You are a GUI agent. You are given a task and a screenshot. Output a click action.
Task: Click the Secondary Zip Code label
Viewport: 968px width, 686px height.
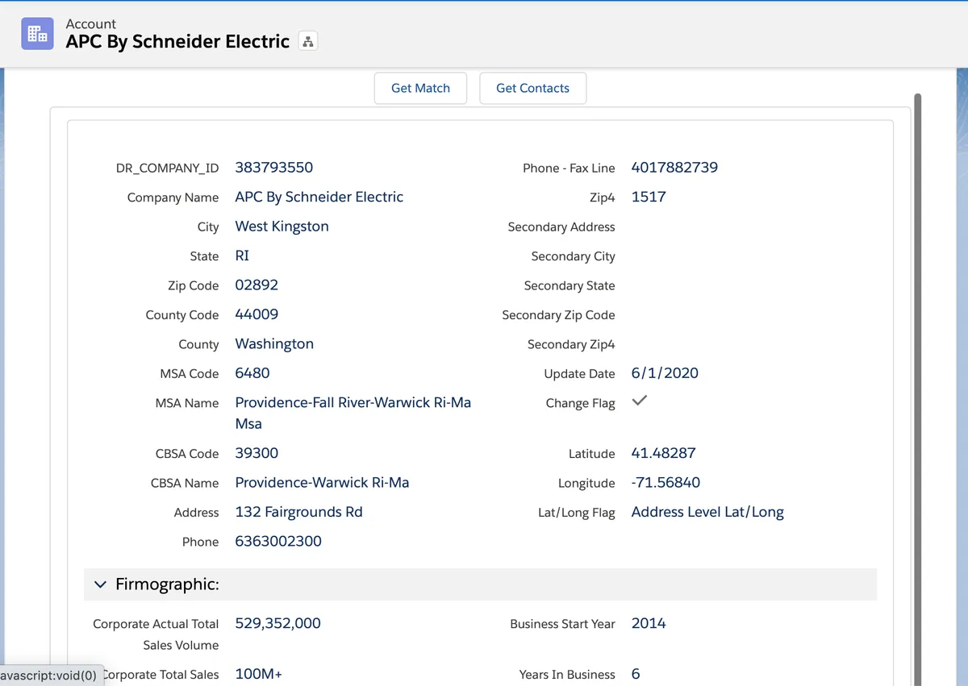558,315
